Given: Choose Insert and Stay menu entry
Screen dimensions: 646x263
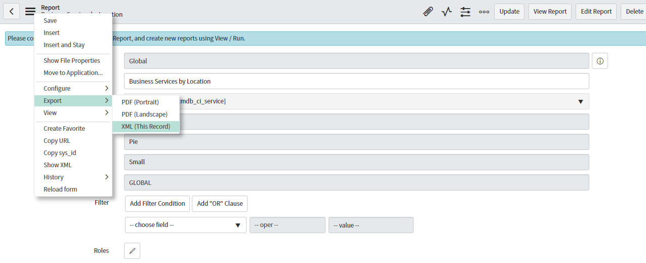Looking at the screenshot, I should tap(73, 45).
